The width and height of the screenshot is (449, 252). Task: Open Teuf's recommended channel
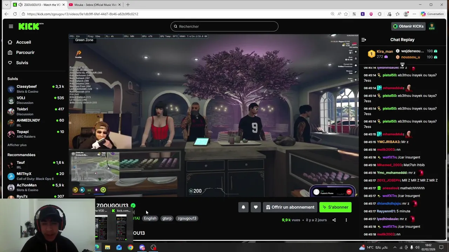[35, 165]
